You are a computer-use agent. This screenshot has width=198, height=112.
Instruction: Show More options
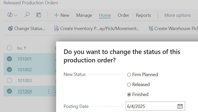pos(177,15)
